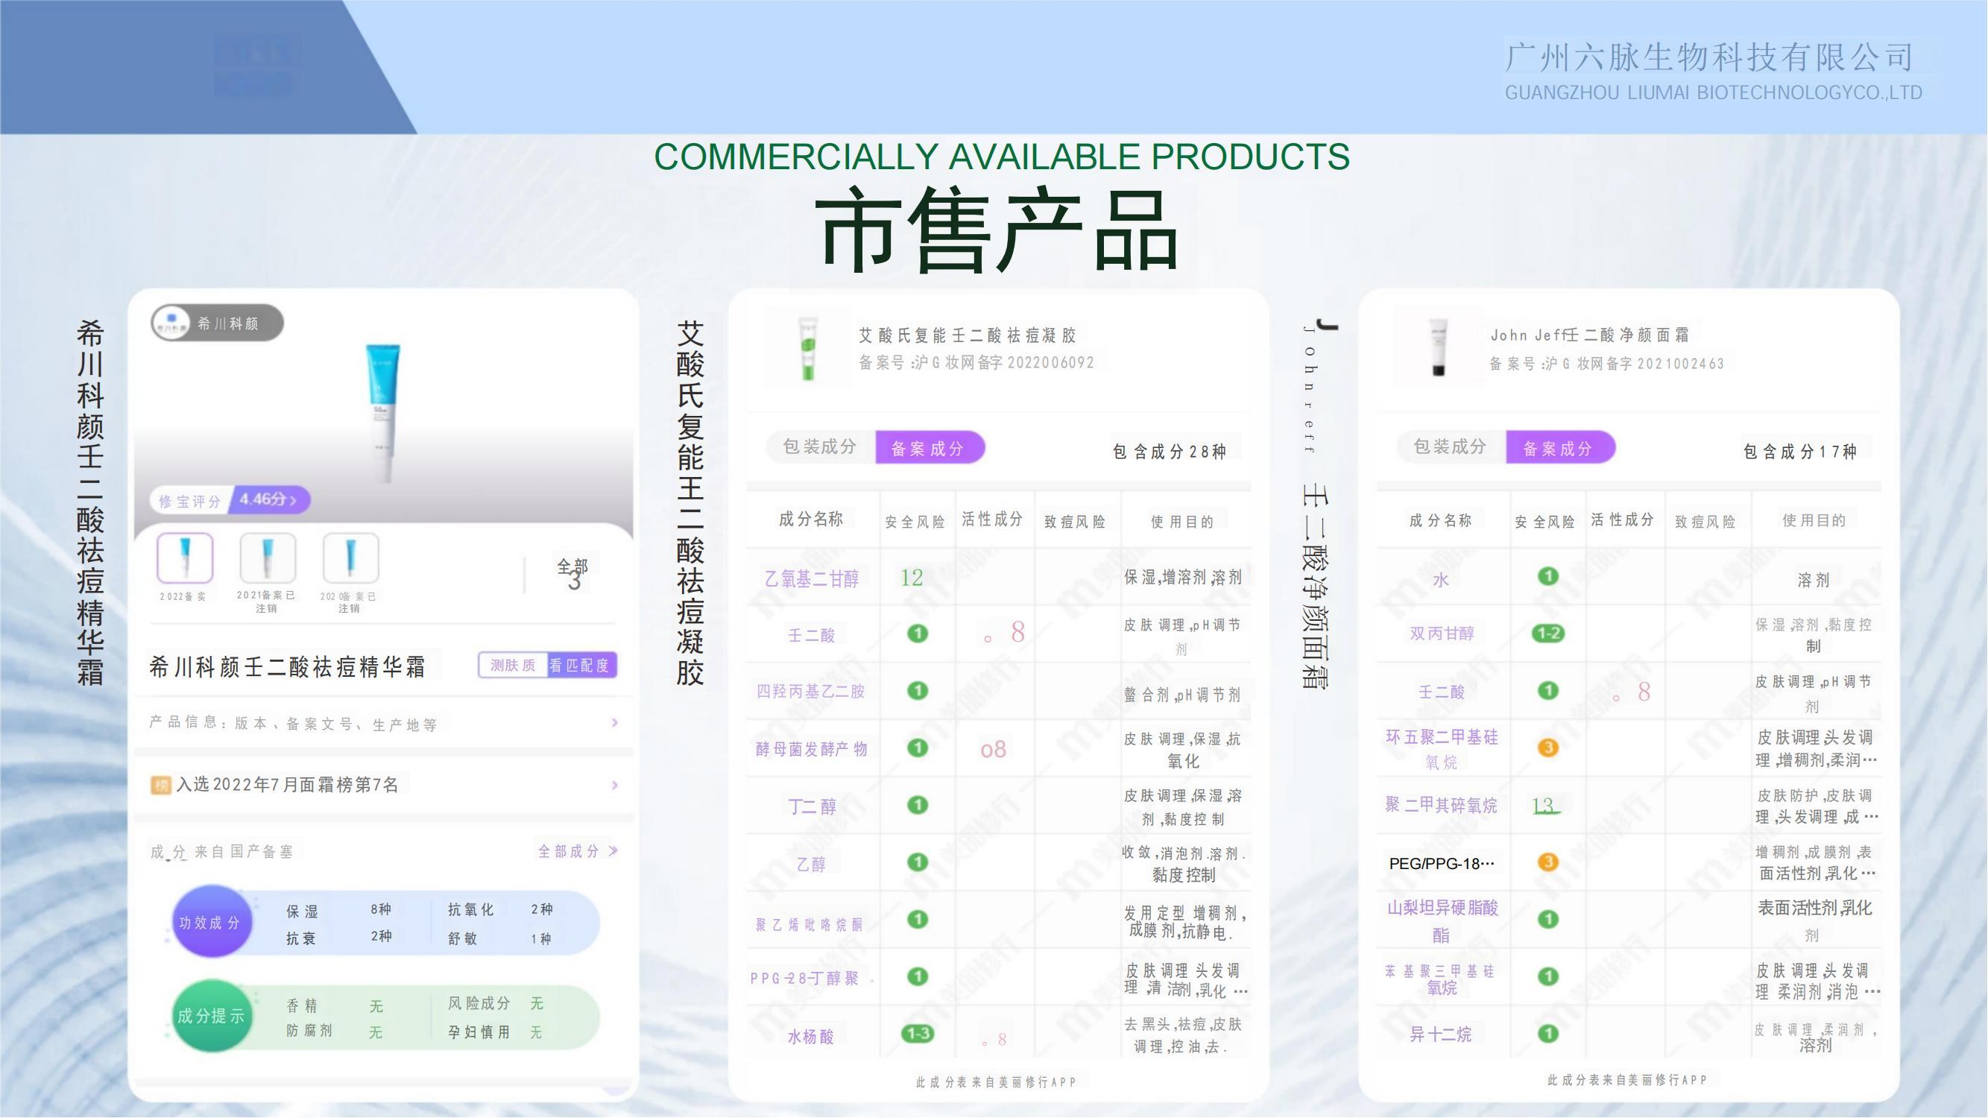Viewport: 1988px width, 1118px height.
Task: Open ingredient 苯基聚三甲基硅氧烷
Action: point(1442,979)
